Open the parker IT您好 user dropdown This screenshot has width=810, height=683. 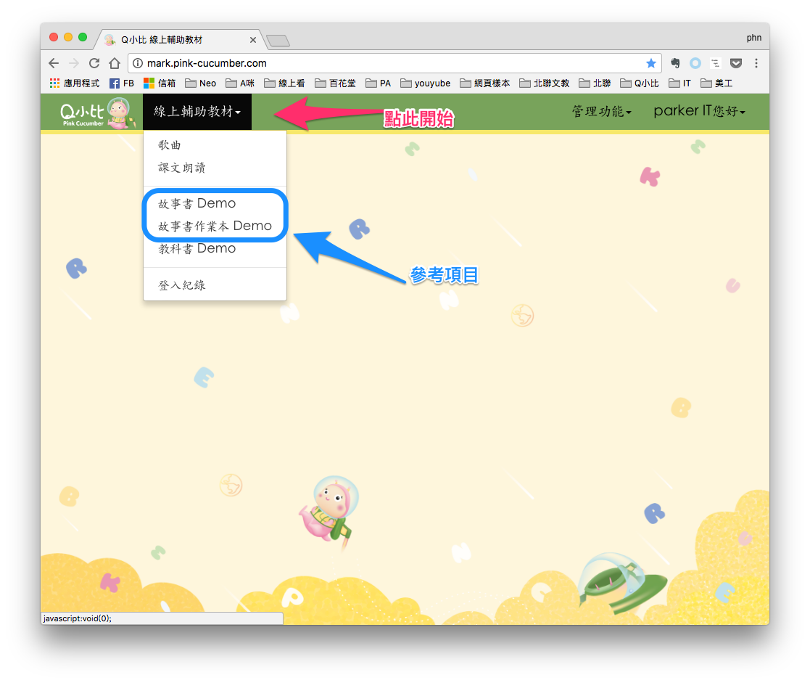[x=699, y=112]
